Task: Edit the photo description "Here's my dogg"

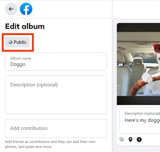Action: click(140, 121)
